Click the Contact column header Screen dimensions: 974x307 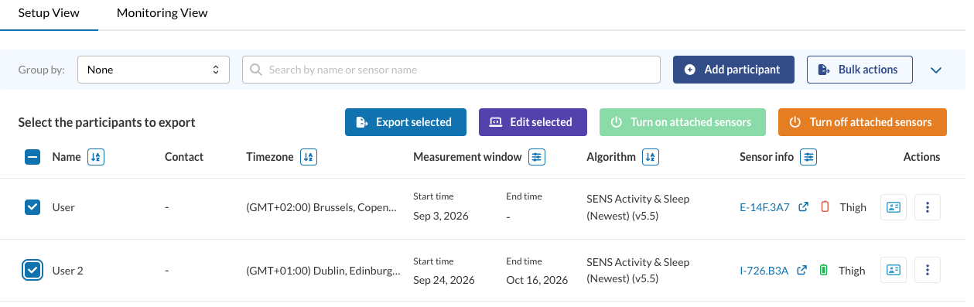click(x=184, y=157)
